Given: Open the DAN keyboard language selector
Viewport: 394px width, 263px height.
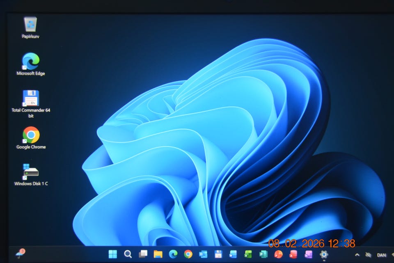Looking at the screenshot, I should click(x=382, y=255).
